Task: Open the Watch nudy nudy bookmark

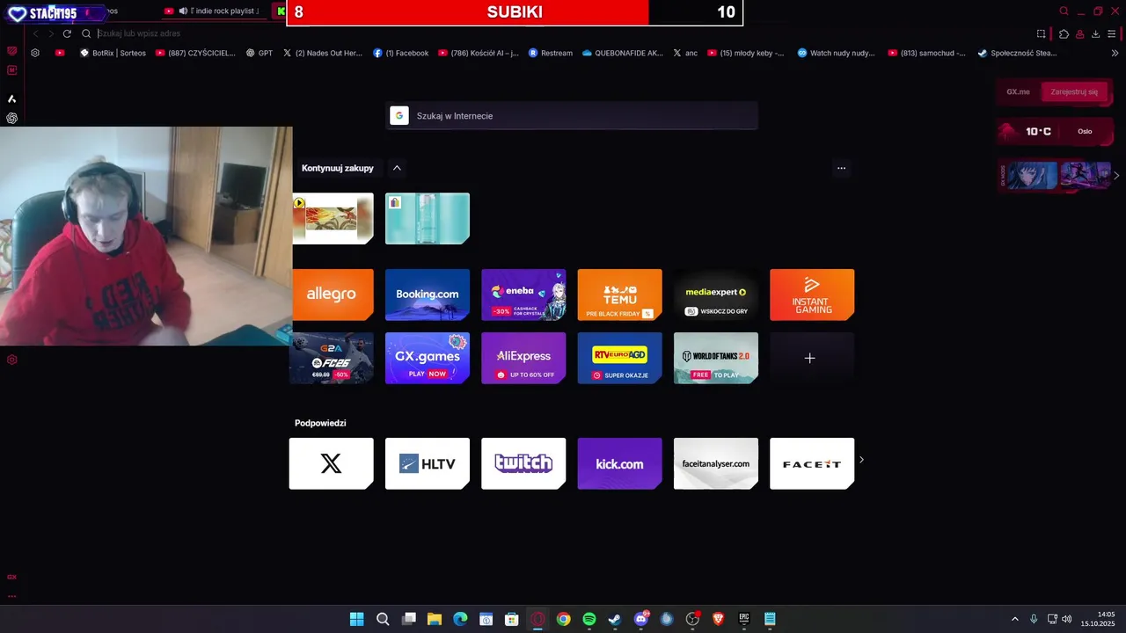Action: pos(837,53)
